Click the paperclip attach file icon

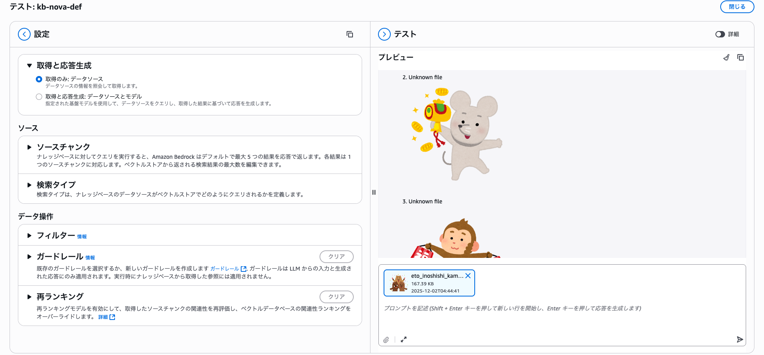(386, 339)
